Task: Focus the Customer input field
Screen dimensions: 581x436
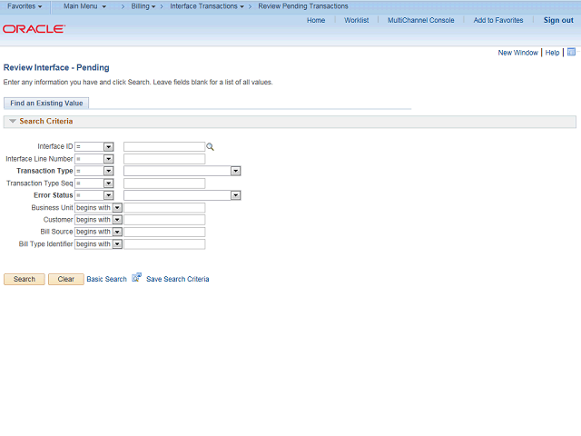Action: click(x=164, y=220)
